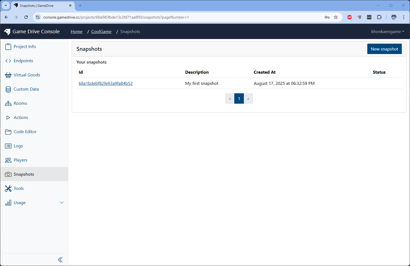Click the Project Info clipboard icon

[8, 47]
